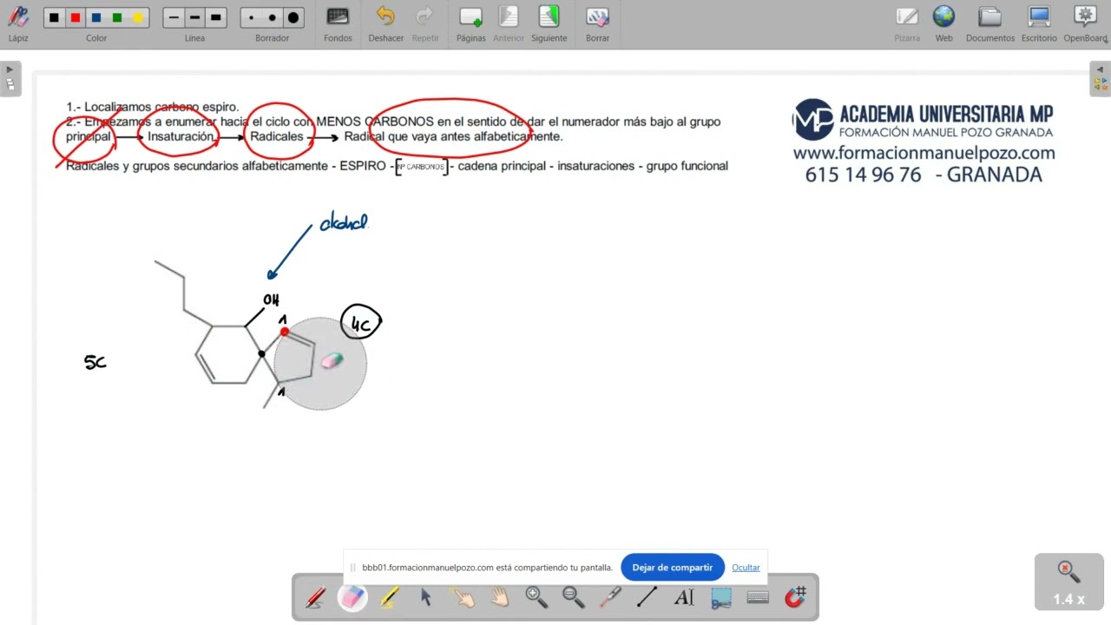Click the Repetir redo button

coord(425,23)
